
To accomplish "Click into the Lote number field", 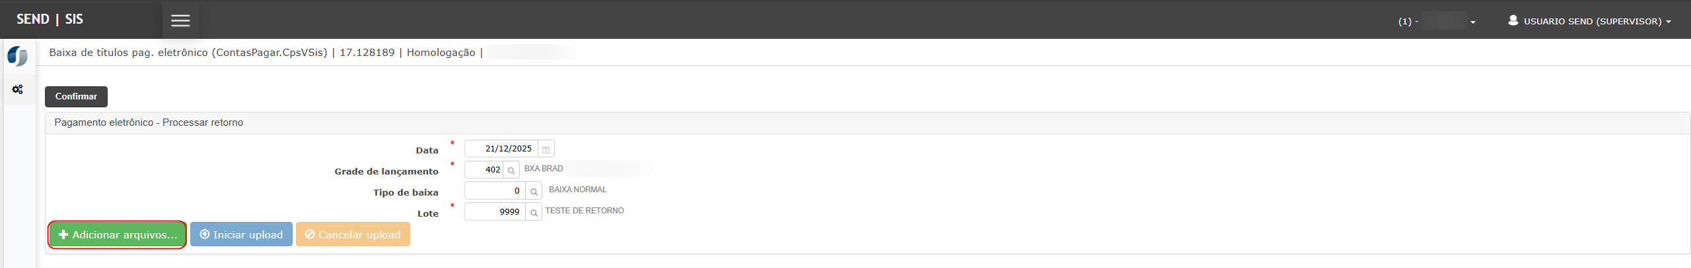I will coord(495,212).
